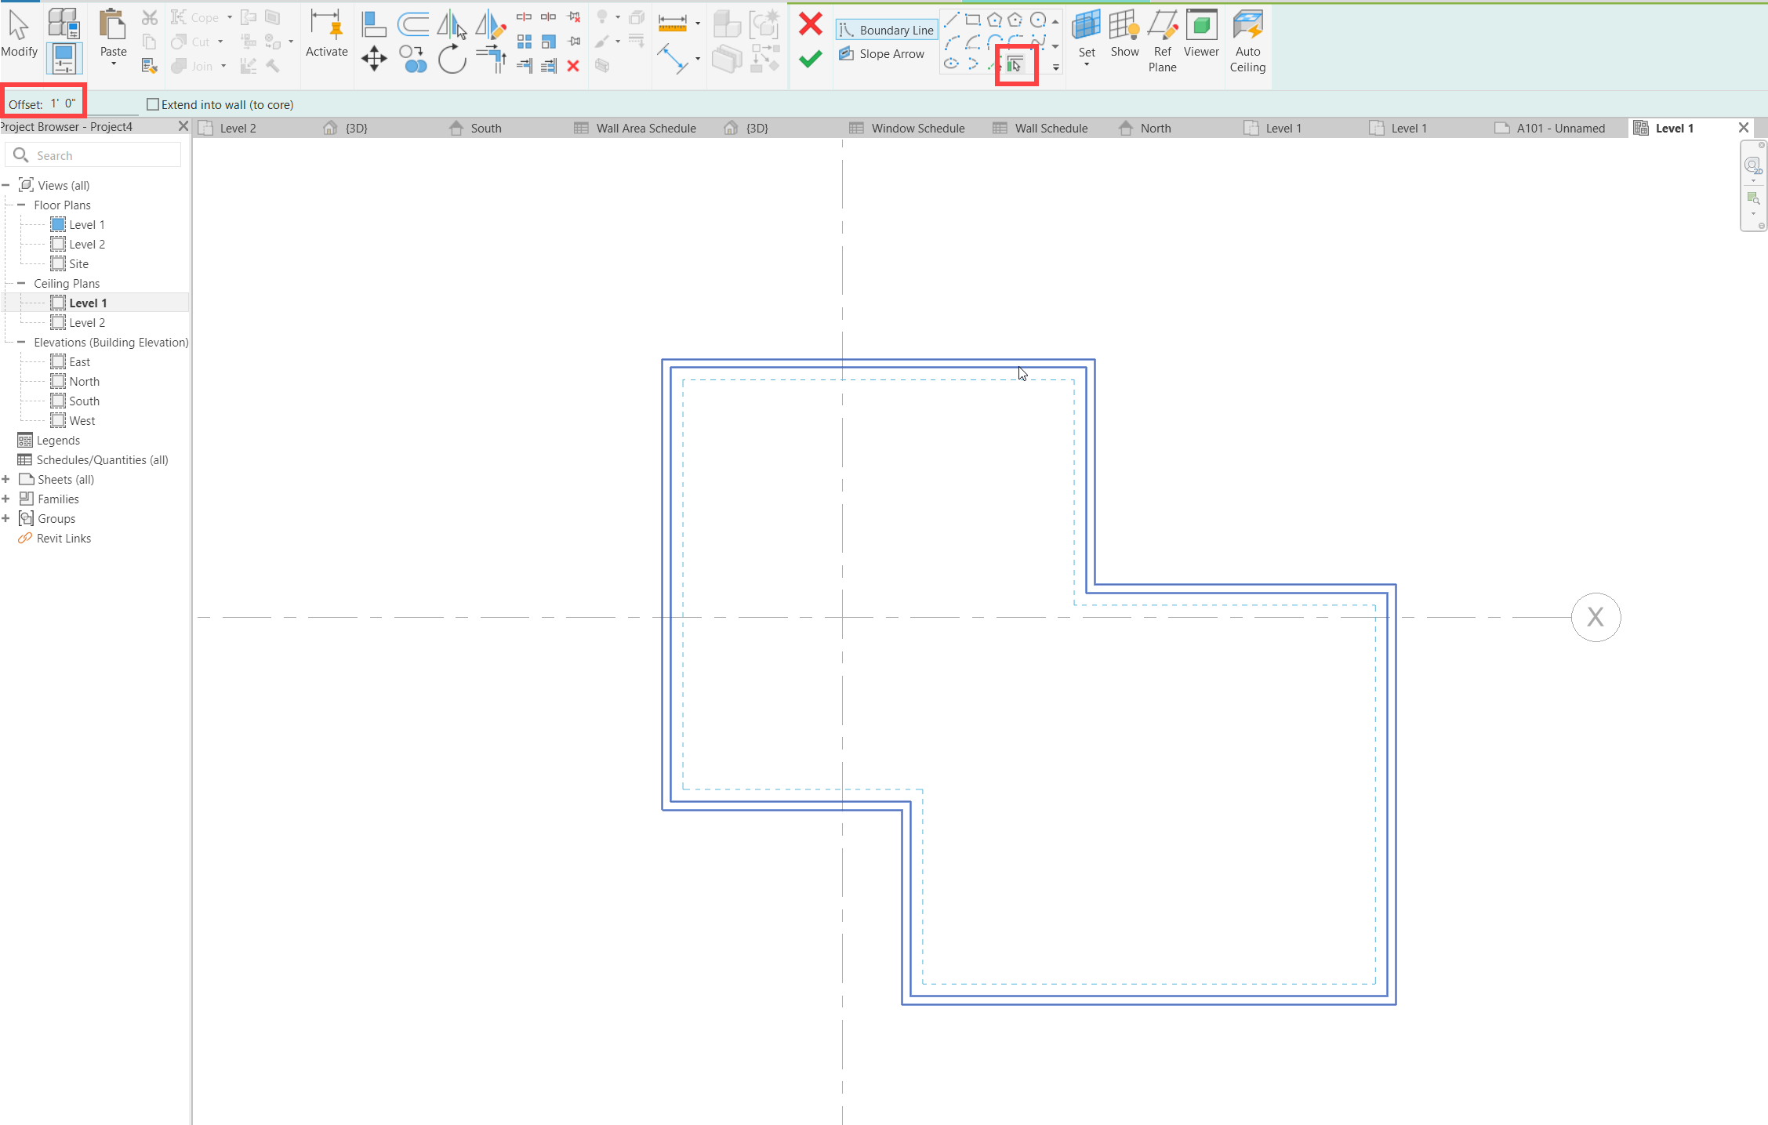This screenshot has width=1768, height=1125.
Task: Select the Pick Walls draw tool
Action: coord(1015,63)
